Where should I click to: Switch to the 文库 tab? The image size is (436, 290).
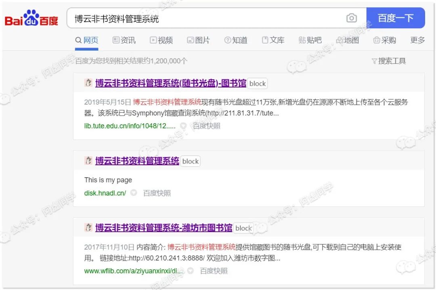[273, 40]
